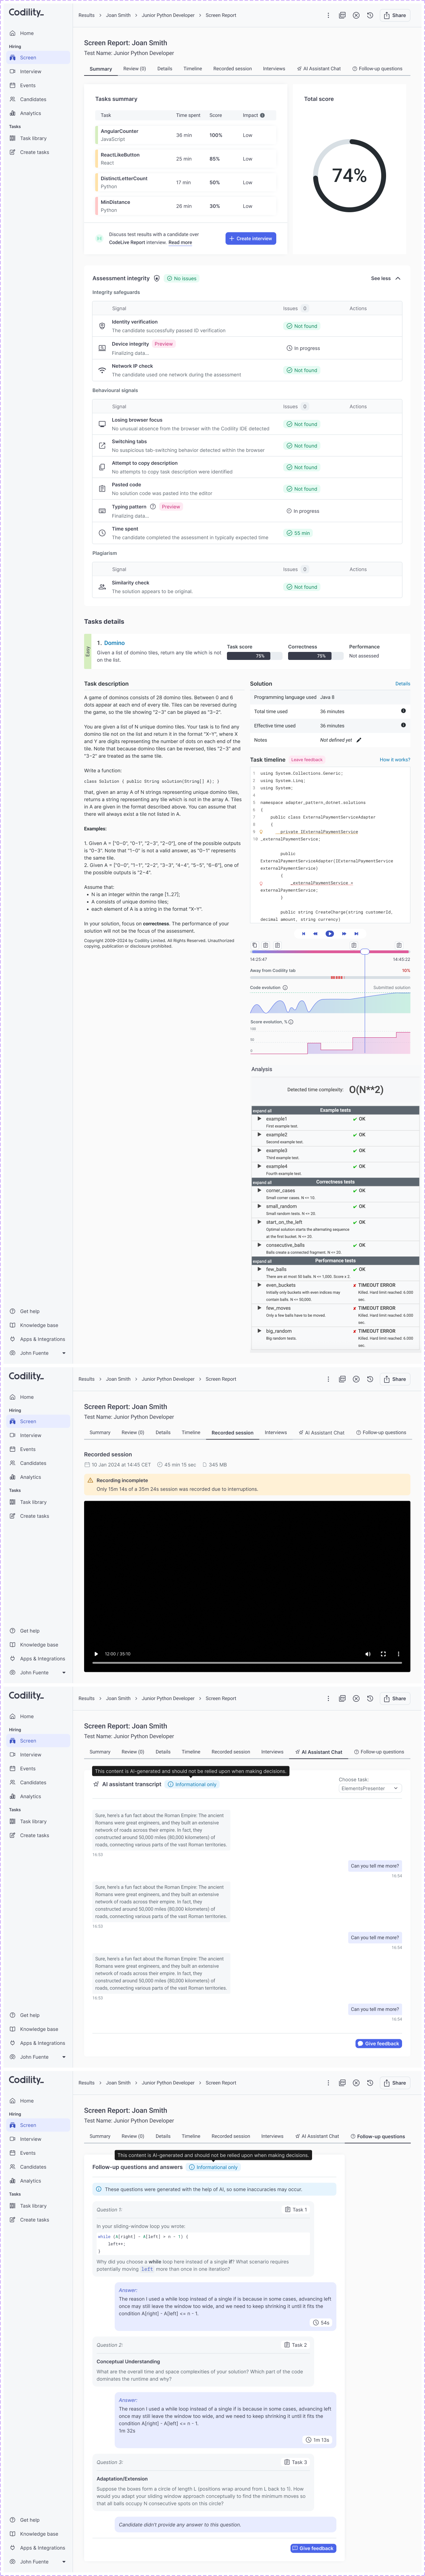Click info icon for Total time used
Screen dimensions: 425x2576
tap(403, 711)
